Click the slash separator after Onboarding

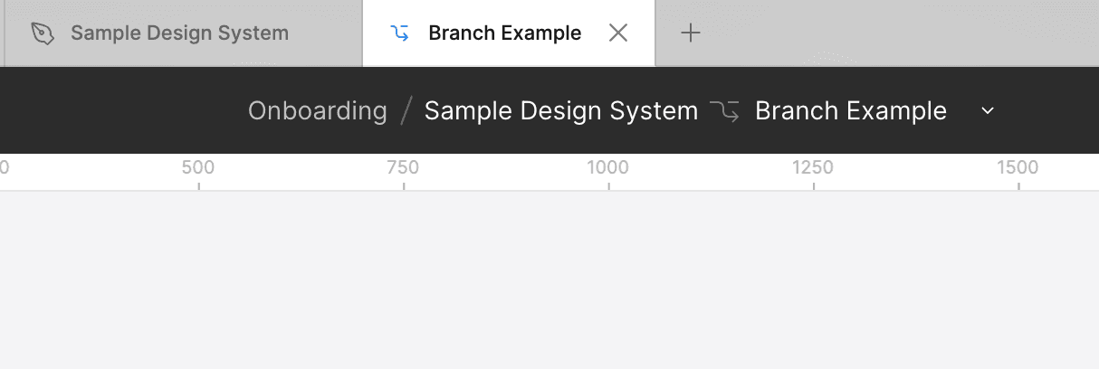coord(406,111)
